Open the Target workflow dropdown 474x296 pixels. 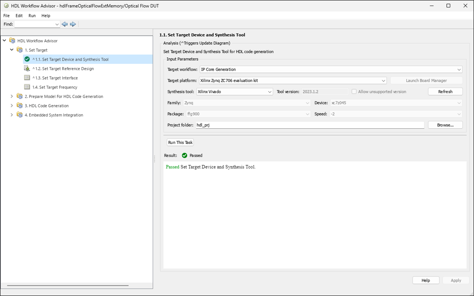pos(459,70)
